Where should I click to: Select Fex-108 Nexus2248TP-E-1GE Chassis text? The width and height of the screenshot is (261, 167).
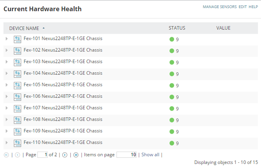(x=63, y=119)
